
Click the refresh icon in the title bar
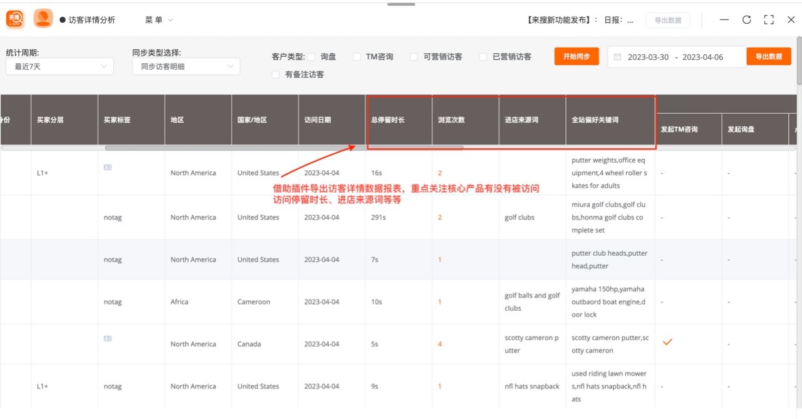[x=746, y=20]
